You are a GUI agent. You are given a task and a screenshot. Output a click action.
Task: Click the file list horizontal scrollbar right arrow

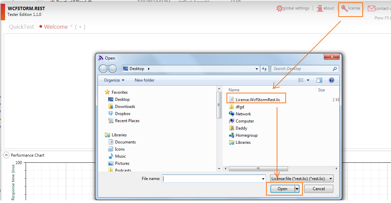(x=337, y=169)
